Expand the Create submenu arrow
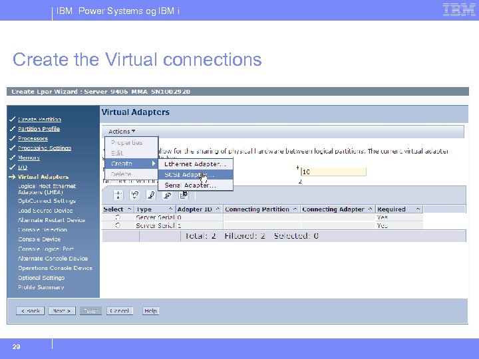479x359 pixels. click(154, 164)
